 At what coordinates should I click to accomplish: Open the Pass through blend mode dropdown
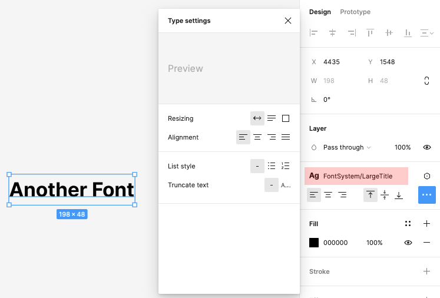[347, 147]
